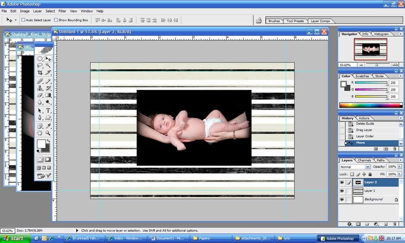Open the Filter menu
The image size is (405, 243).
[x=62, y=11]
